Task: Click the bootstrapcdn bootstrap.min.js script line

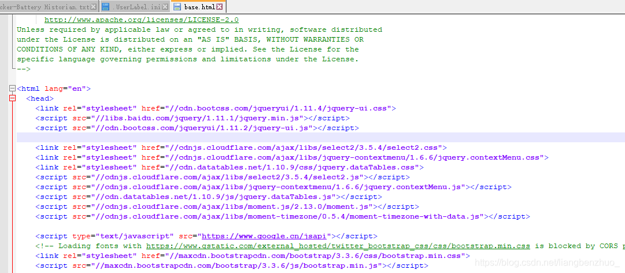Action: 232,265
